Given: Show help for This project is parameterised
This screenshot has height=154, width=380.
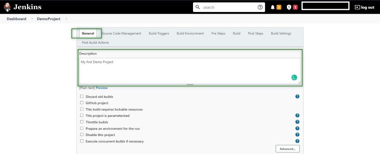Looking at the screenshot, I should point(297,115).
